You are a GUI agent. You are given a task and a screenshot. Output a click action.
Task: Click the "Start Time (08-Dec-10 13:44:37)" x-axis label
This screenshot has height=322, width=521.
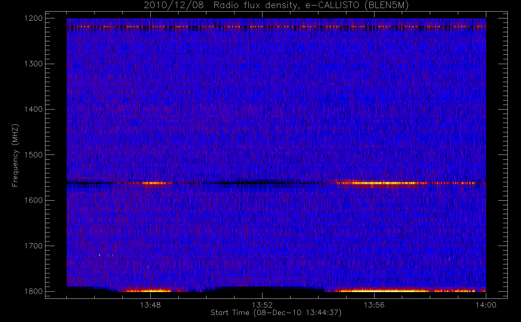tap(276, 313)
